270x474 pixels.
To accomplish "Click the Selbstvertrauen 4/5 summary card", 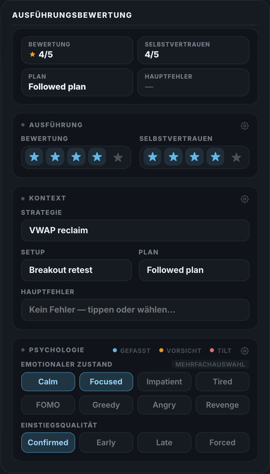I will [x=193, y=50].
